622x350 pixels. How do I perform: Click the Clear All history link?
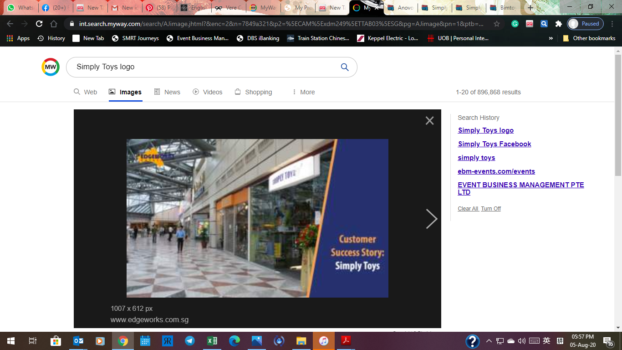coord(468,209)
